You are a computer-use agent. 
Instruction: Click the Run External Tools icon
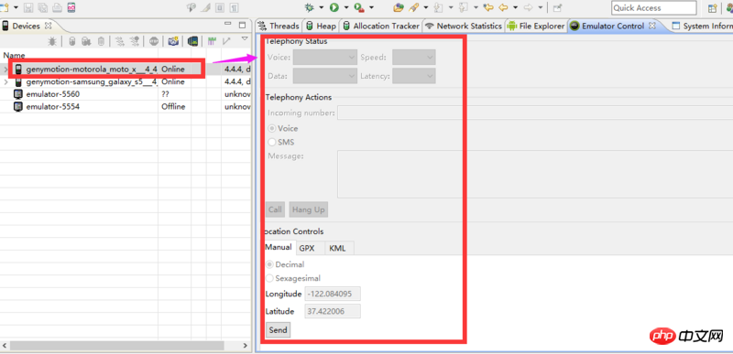click(359, 7)
